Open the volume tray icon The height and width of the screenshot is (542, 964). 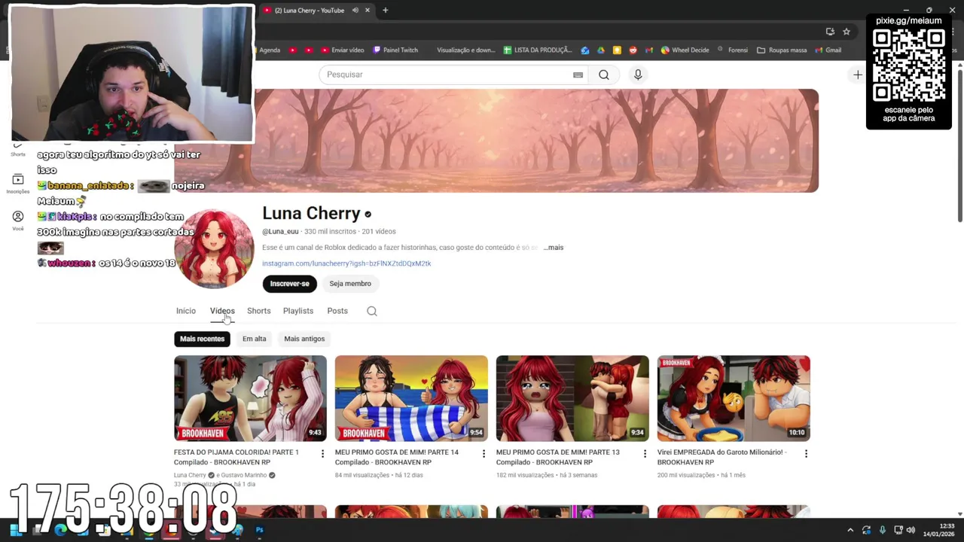click(911, 530)
